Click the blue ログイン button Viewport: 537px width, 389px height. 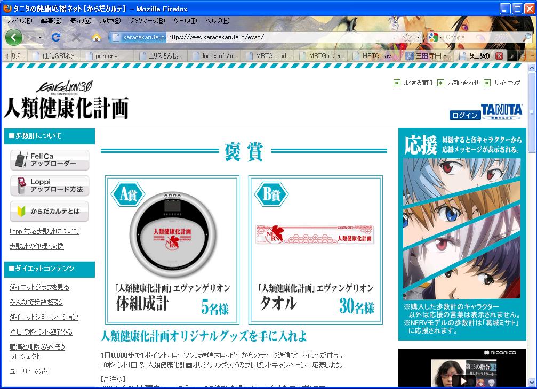pos(464,115)
